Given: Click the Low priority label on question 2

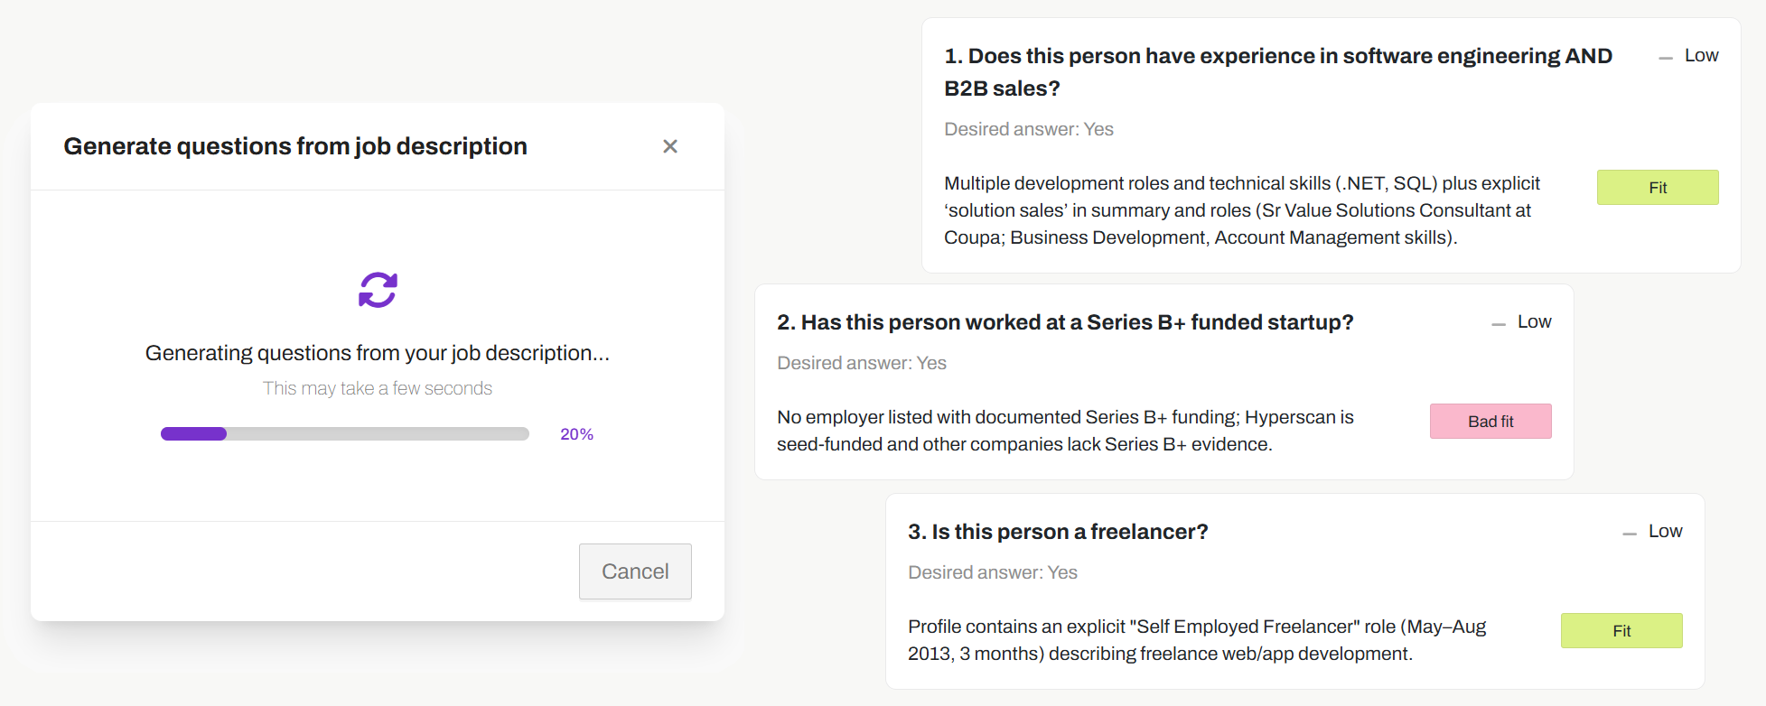Looking at the screenshot, I should [1535, 322].
